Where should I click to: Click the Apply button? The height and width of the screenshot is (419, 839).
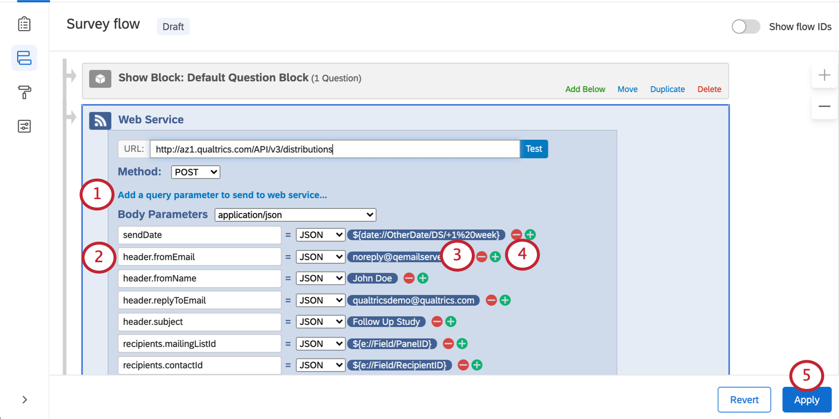806,400
